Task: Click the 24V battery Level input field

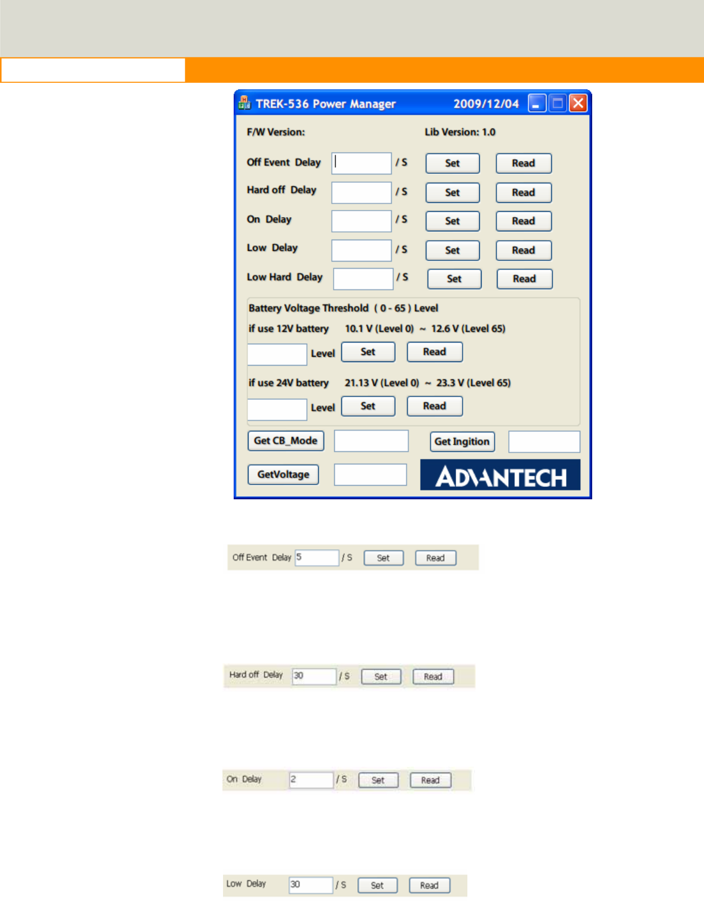Action: 277,409
